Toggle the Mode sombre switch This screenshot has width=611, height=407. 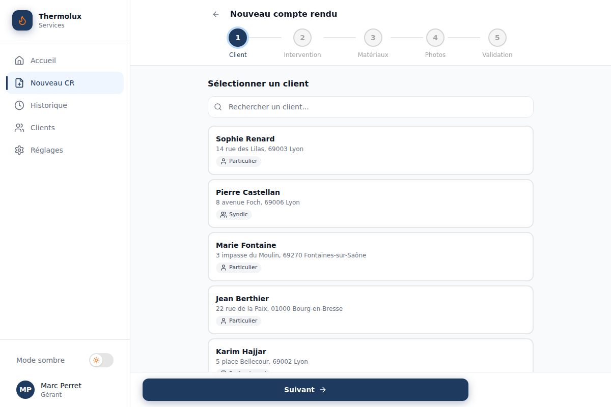[101, 360]
